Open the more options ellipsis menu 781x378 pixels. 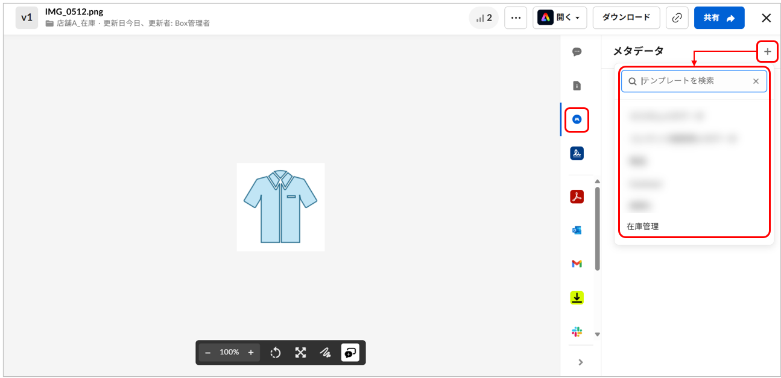tap(516, 18)
